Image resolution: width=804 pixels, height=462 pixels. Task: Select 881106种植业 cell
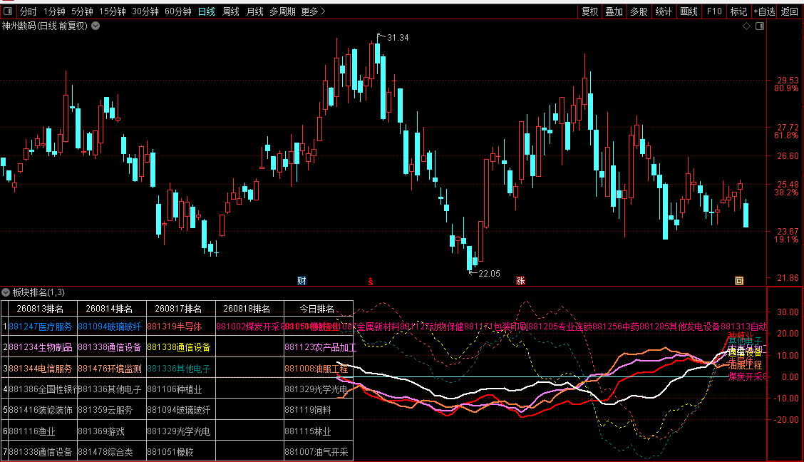pos(175,389)
